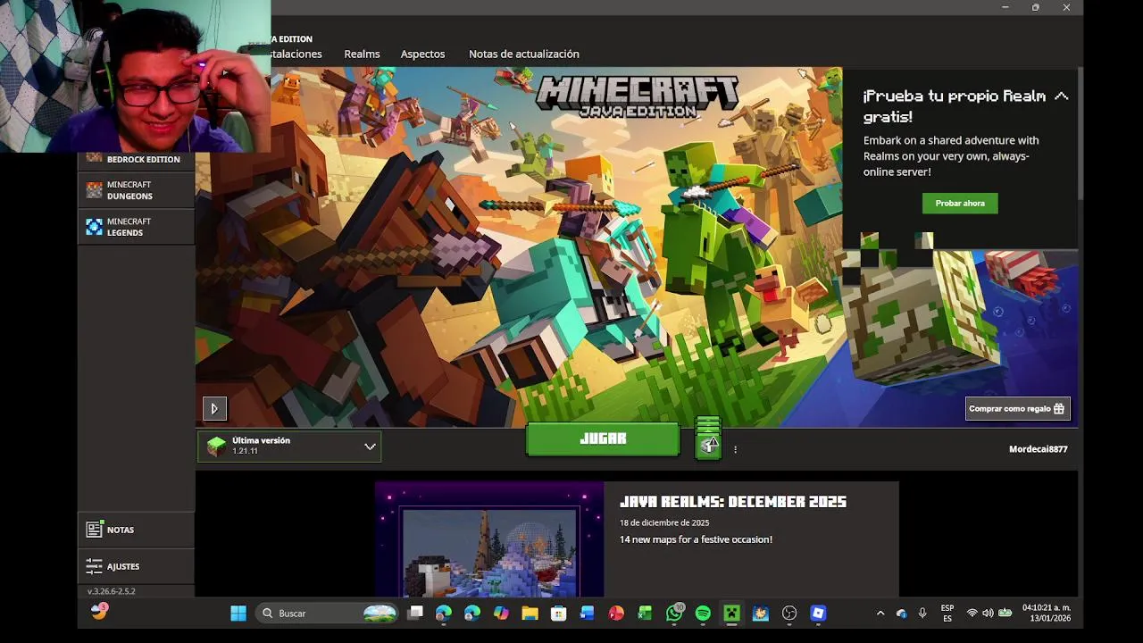Screen dimensions: 1143x643
Task: Show hidden system tray icons
Action: tap(880, 614)
